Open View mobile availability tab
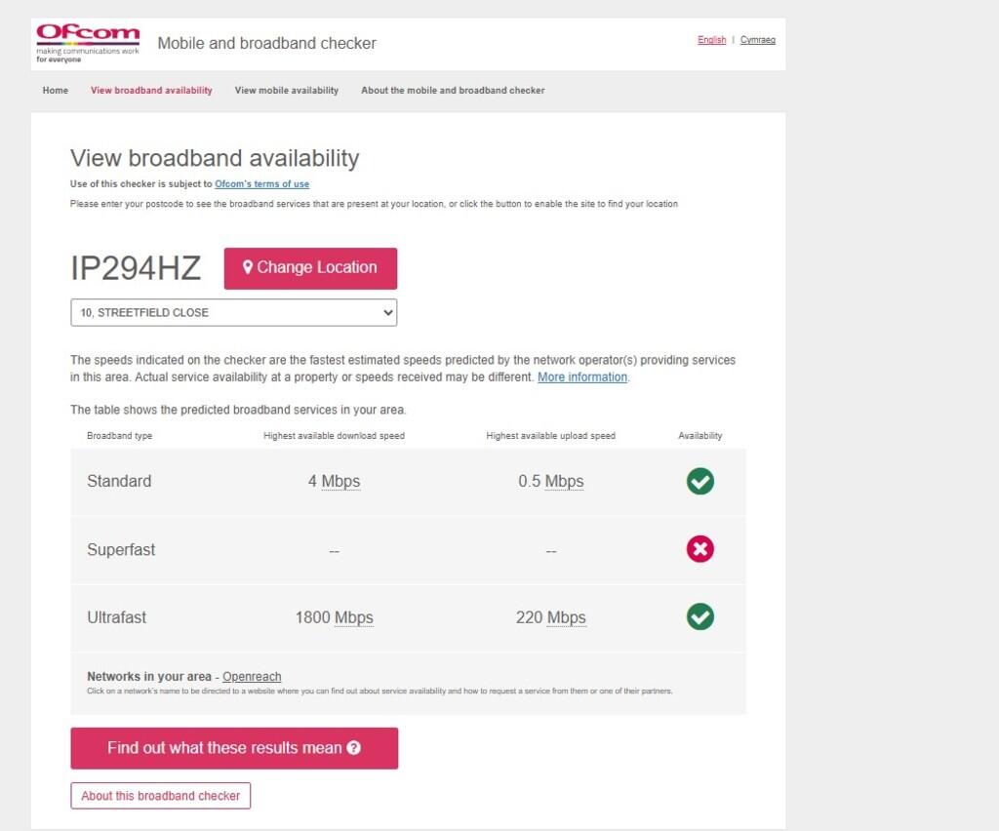This screenshot has width=999, height=831. pos(287,91)
